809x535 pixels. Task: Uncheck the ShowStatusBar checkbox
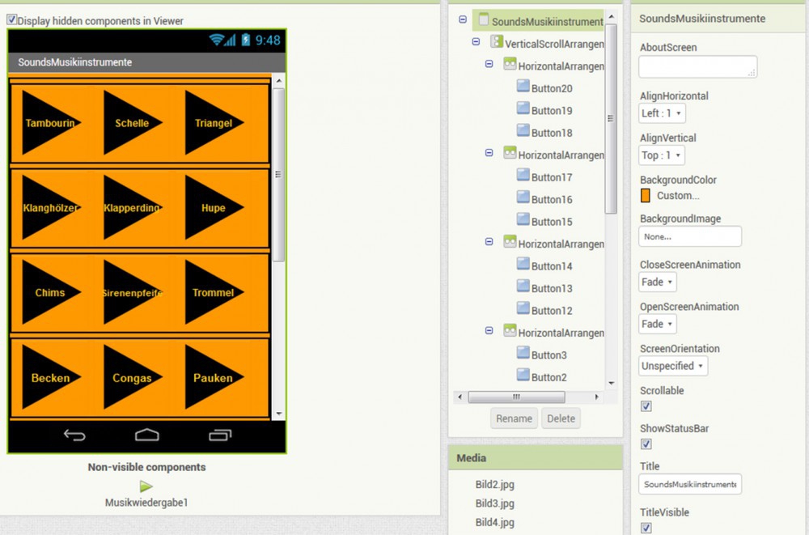646,444
